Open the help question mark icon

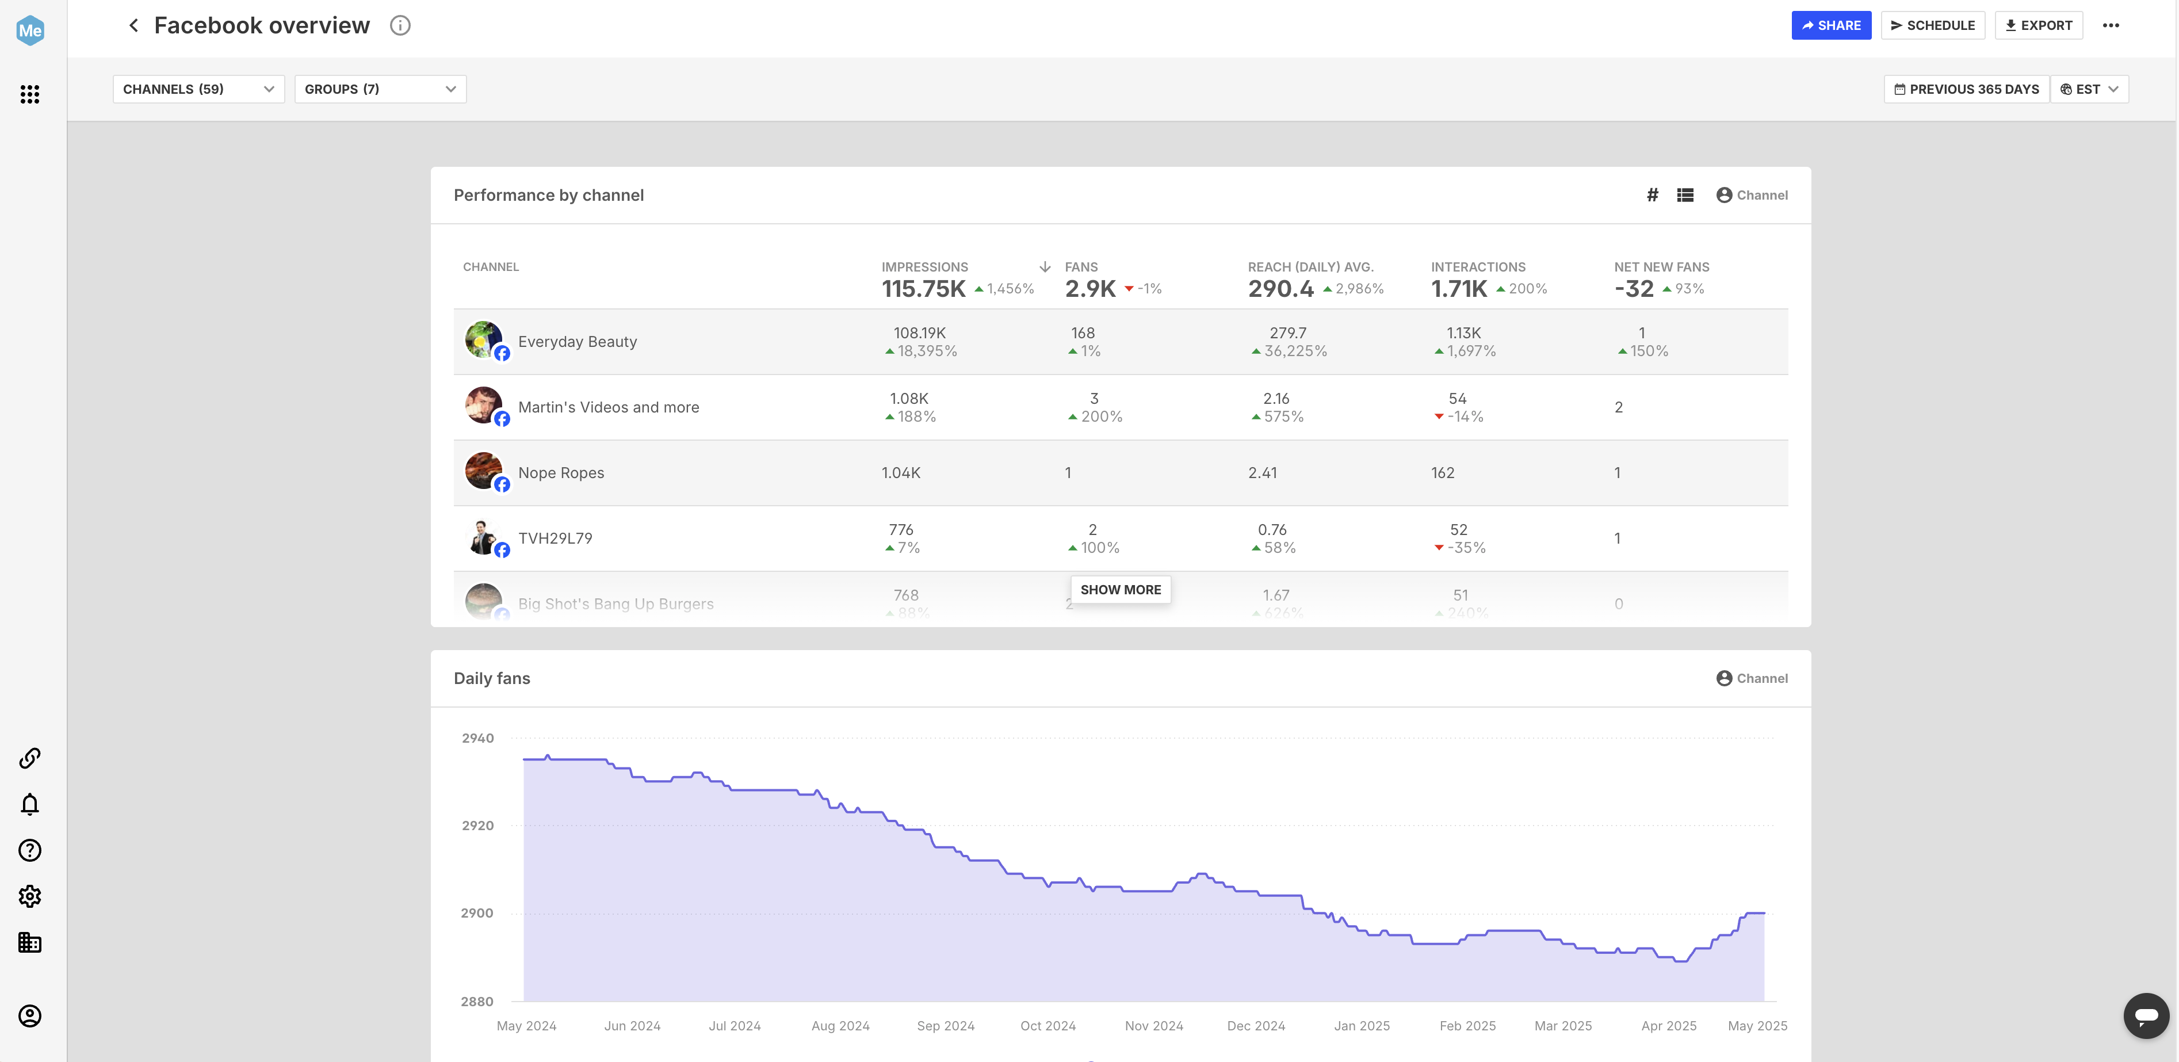pos(29,850)
